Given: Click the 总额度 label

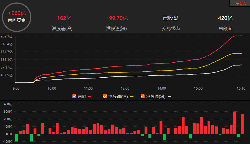Looking at the screenshot, I should pyautogui.click(x=225, y=28).
